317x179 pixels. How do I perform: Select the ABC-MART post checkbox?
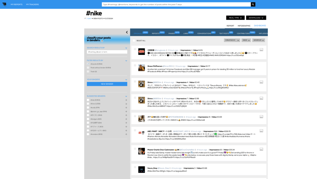[135, 130]
